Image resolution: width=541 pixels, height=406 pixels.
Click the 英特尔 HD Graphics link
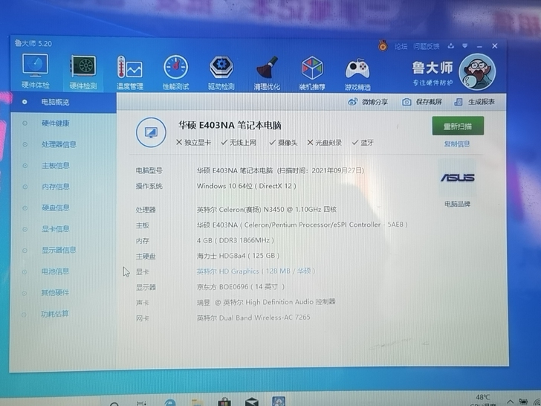coord(256,271)
